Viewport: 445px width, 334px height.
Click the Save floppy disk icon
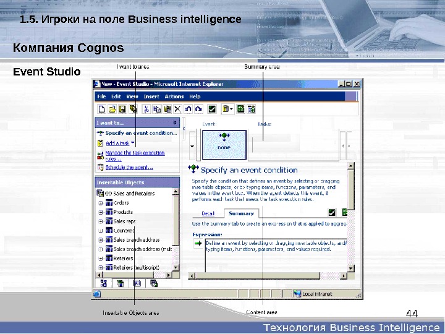point(122,109)
